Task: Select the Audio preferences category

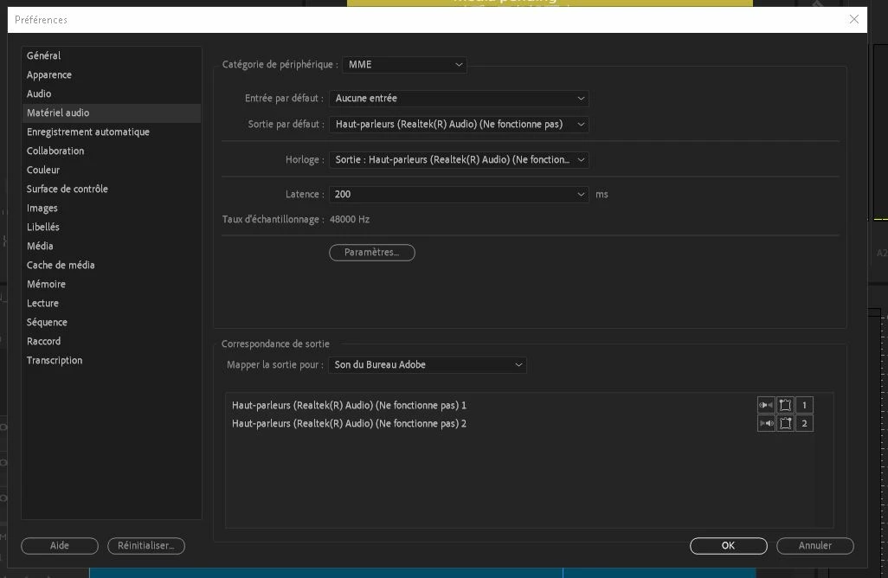Action: [x=39, y=93]
